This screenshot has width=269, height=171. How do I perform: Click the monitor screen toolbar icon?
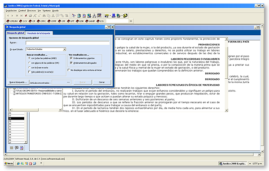pyautogui.click(x=99, y=16)
